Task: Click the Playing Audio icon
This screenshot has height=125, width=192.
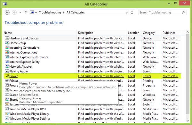Action: tap(7, 71)
